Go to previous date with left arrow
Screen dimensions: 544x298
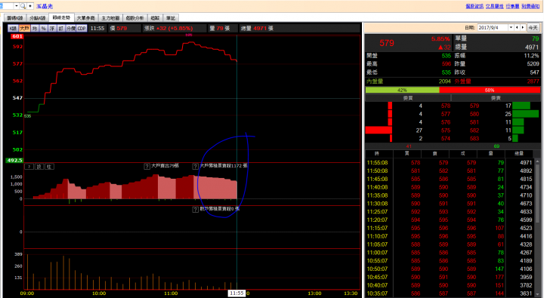pos(517,27)
